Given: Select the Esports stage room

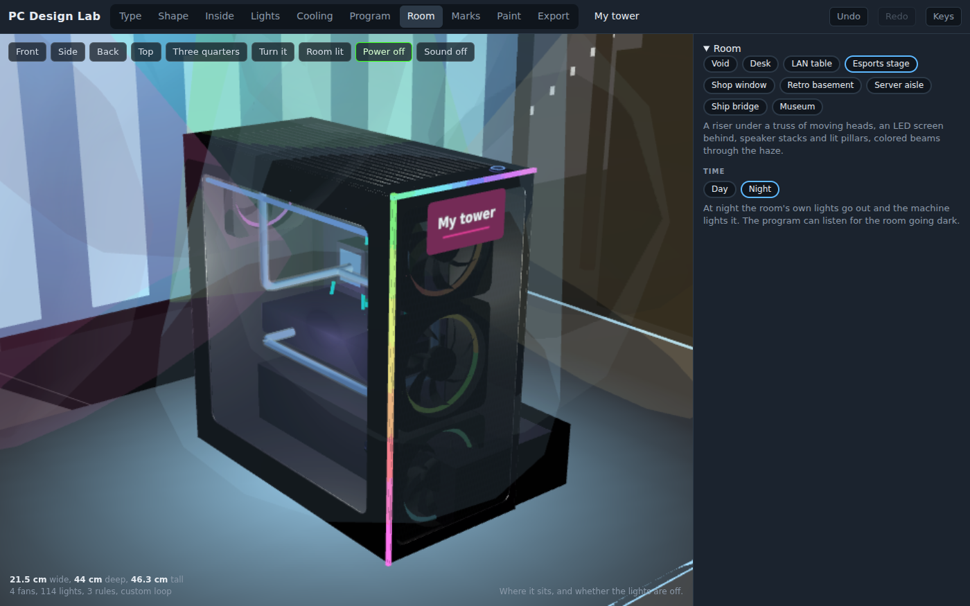Looking at the screenshot, I should point(881,64).
